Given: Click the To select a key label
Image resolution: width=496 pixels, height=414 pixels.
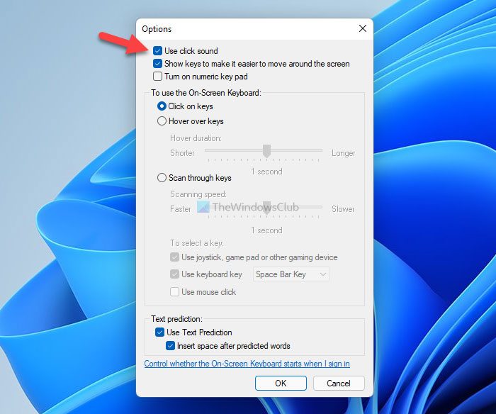Looking at the screenshot, I should 197,243.
